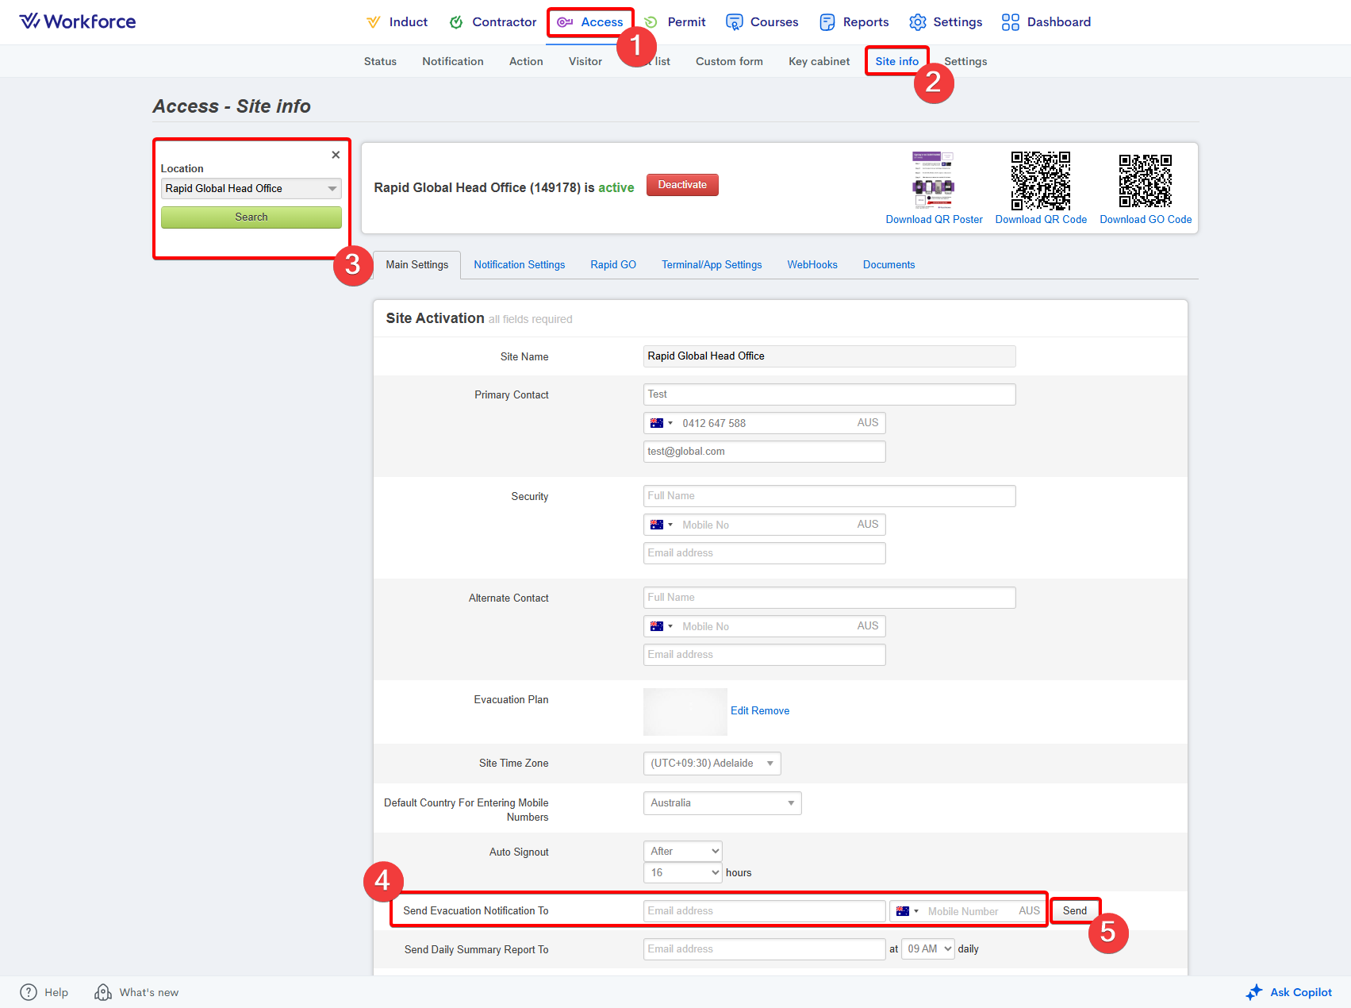Click the Download QR Code image

point(1040,181)
